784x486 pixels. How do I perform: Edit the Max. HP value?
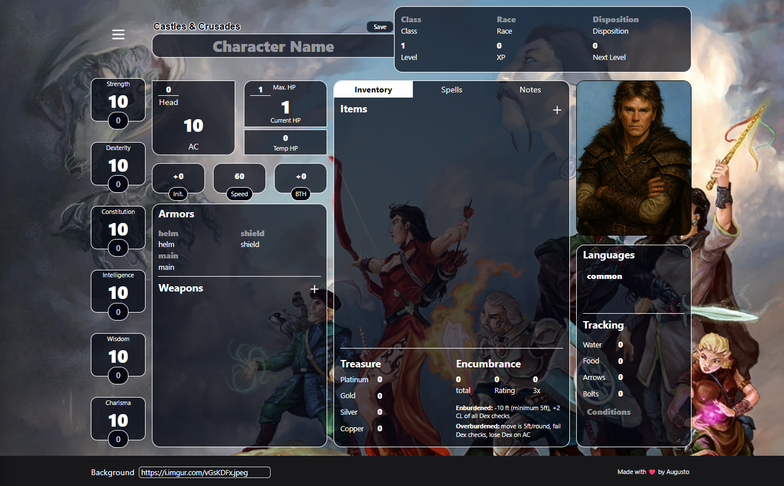(260, 90)
